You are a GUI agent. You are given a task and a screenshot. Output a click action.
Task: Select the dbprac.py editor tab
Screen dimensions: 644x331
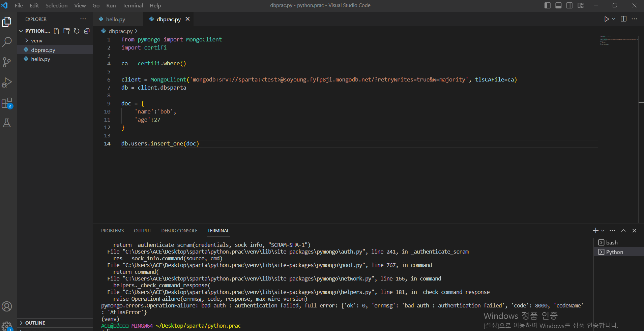(x=169, y=19)
